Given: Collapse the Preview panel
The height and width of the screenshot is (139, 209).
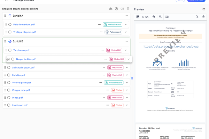Looking at the screenshot, I should point(203,9).
